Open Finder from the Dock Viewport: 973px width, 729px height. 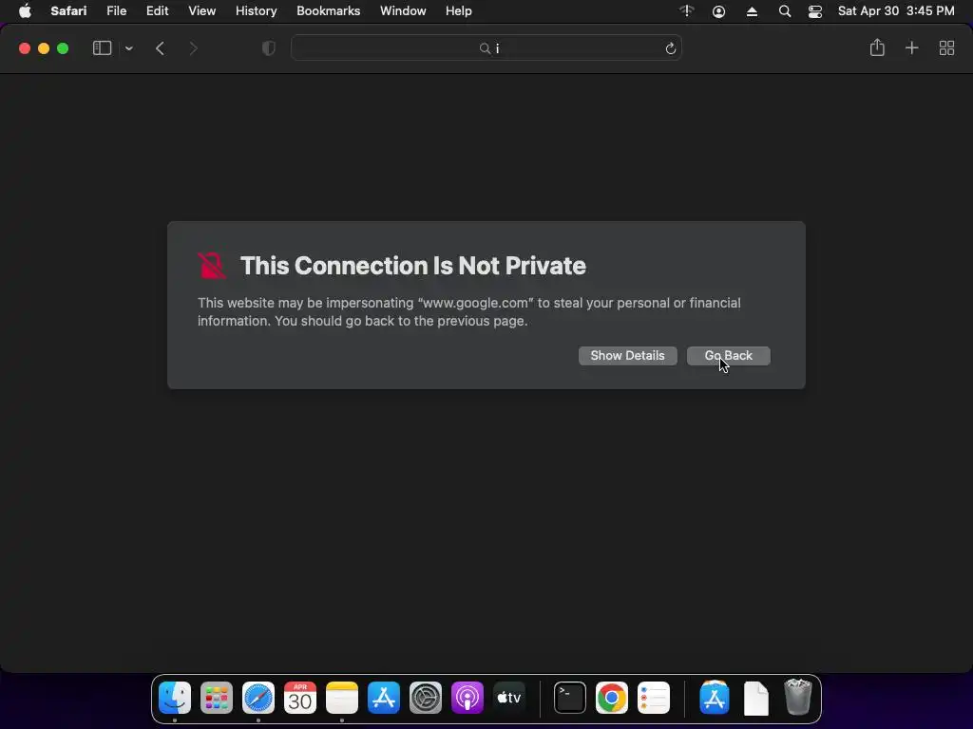[x=175, y=698]
